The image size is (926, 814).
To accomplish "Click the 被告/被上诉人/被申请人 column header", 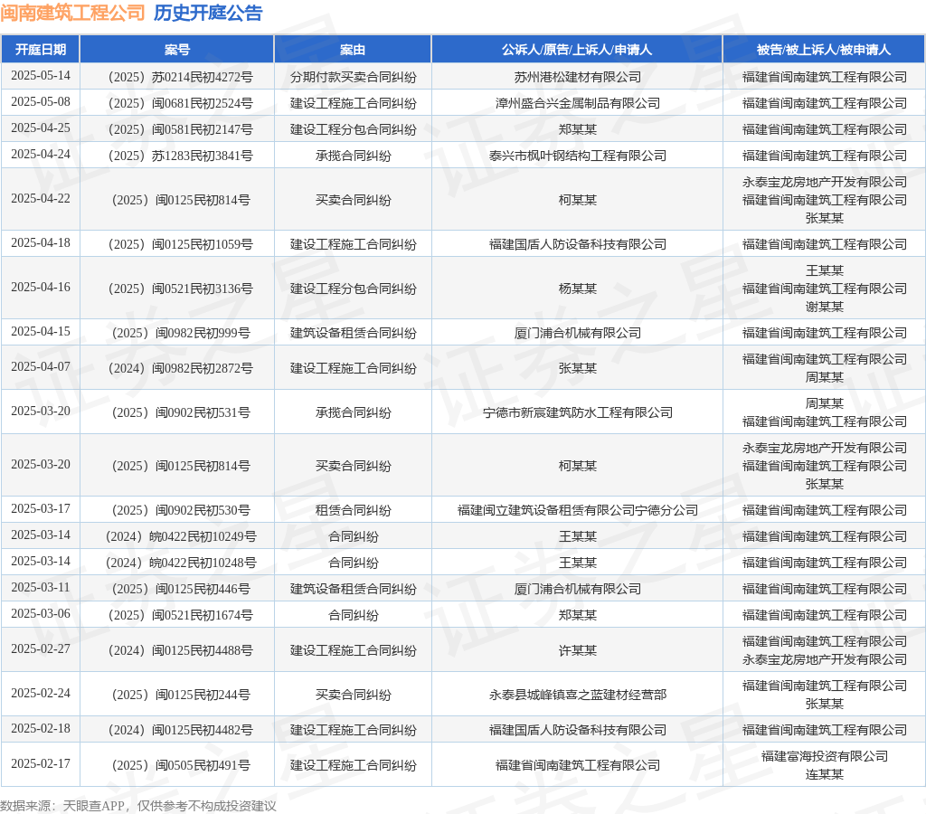I will (824, 50).
